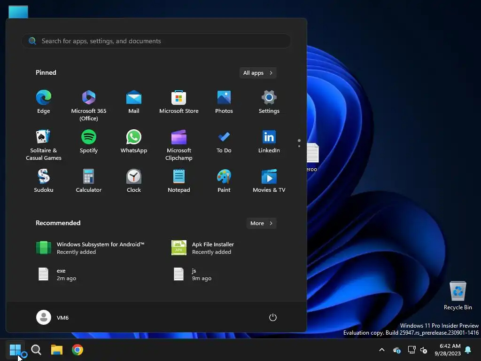Go to next page of pinned apps
481x361 pixels.
pos(299,146)
